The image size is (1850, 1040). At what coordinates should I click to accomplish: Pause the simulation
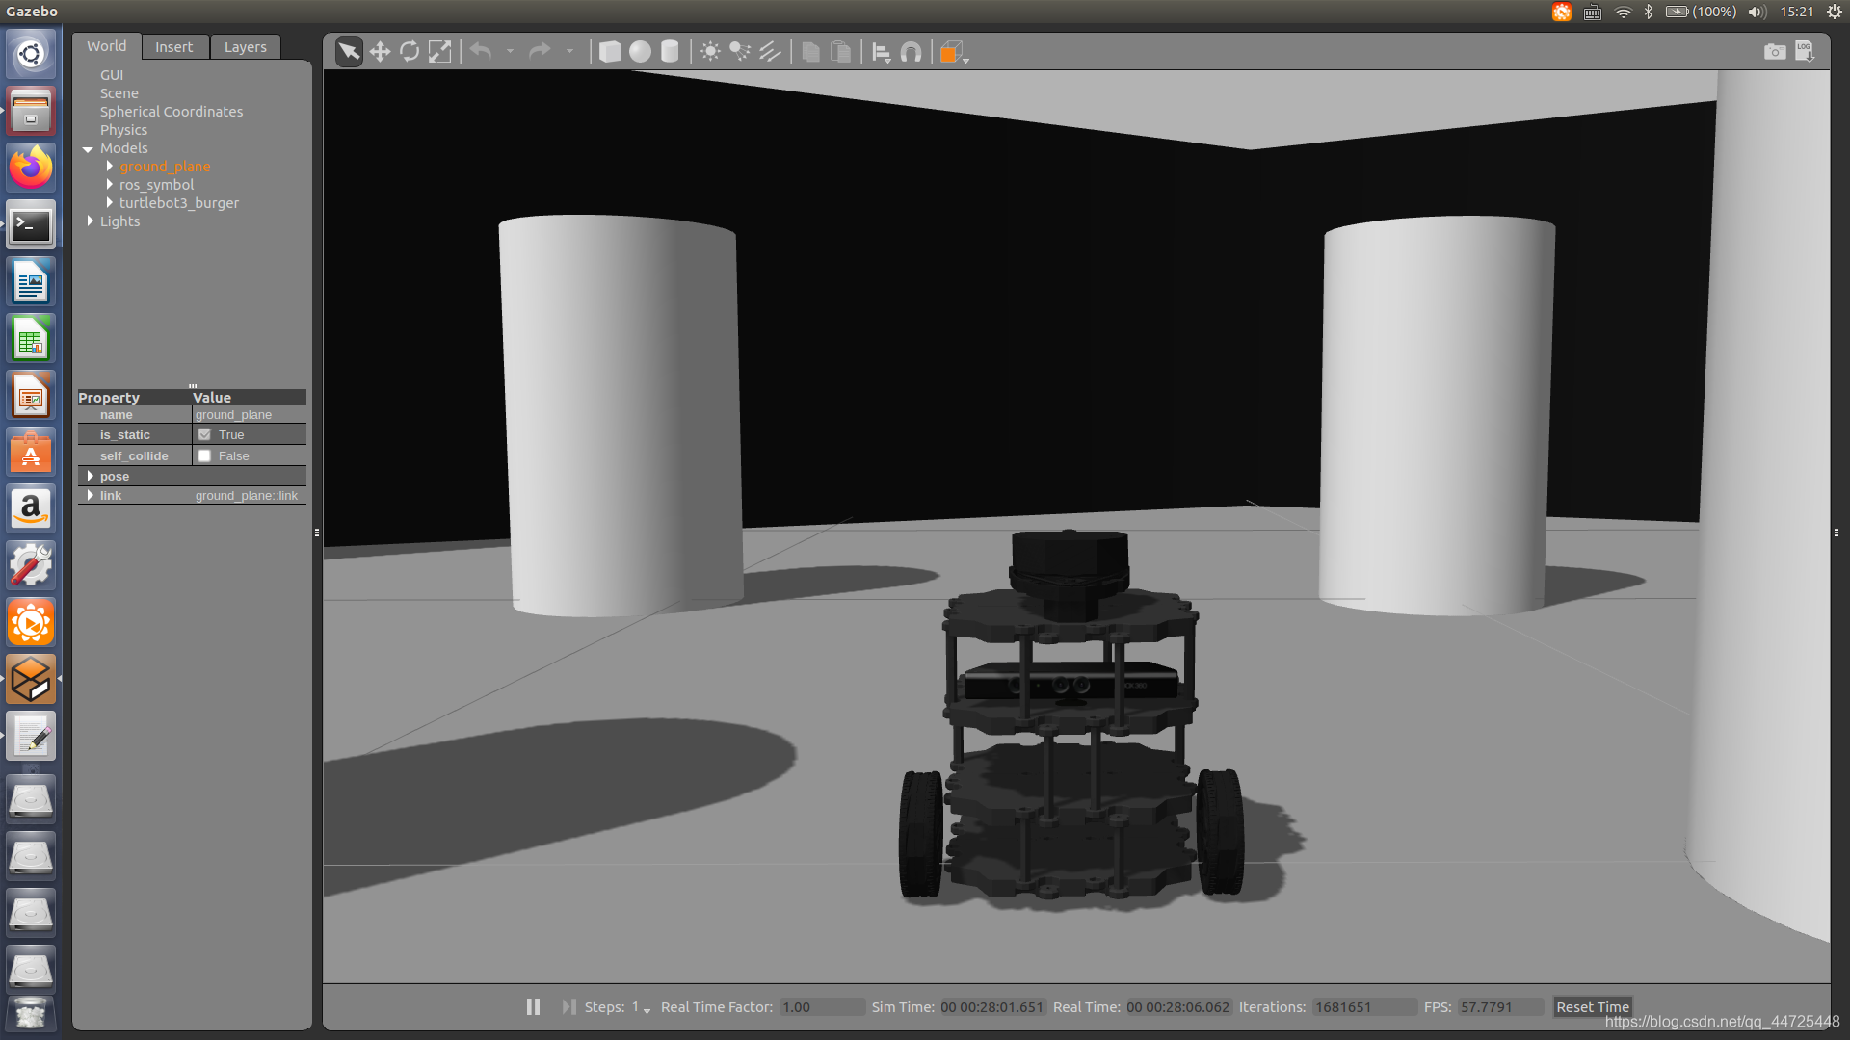point(533,1006)
